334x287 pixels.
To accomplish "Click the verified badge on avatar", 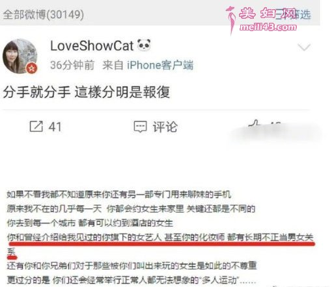I will coord(32,68).
